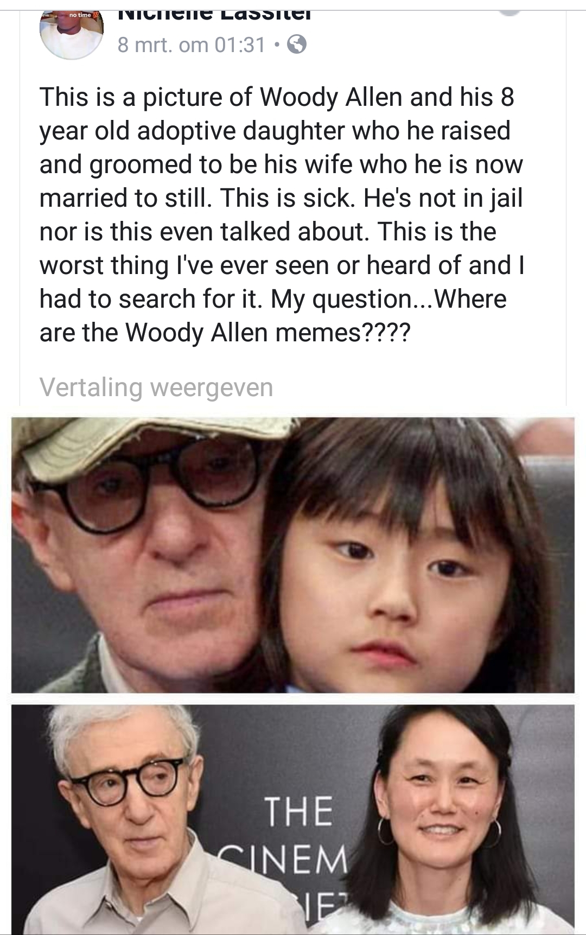Open the top photo of man and child
Image resolution: width=586 pixels, height=935 pixels.
point(293,555)
